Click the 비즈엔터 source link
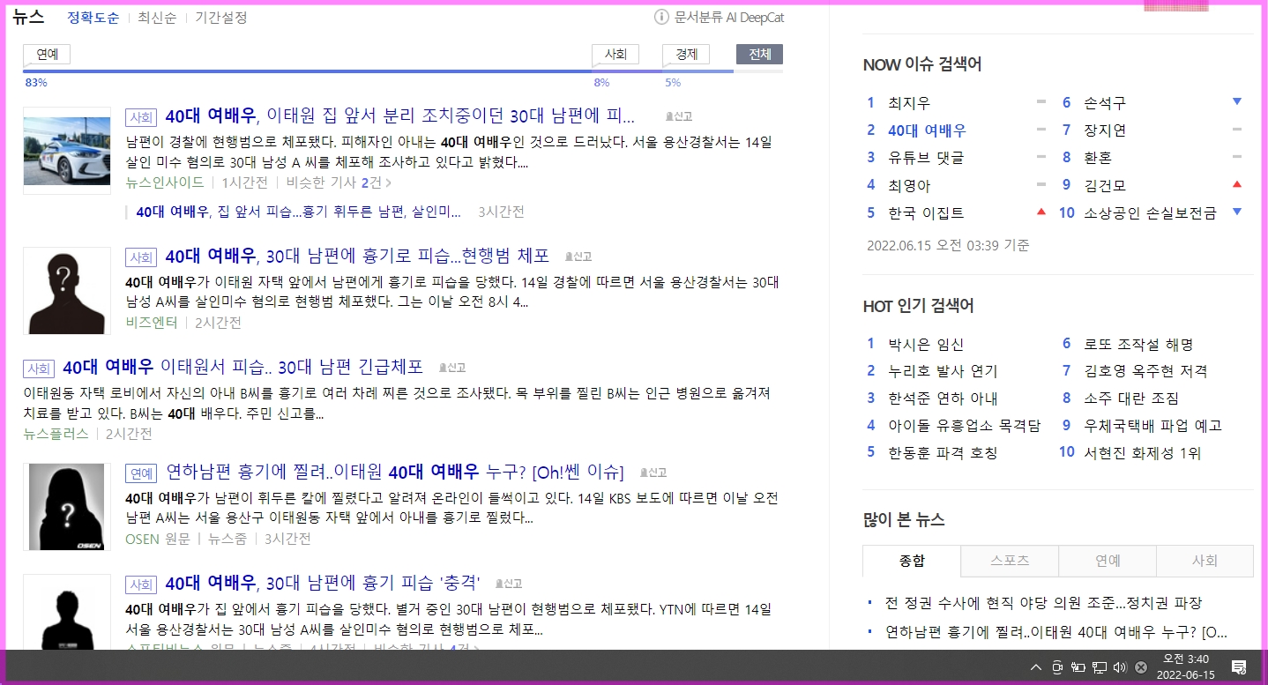 [x=152, y=323]
